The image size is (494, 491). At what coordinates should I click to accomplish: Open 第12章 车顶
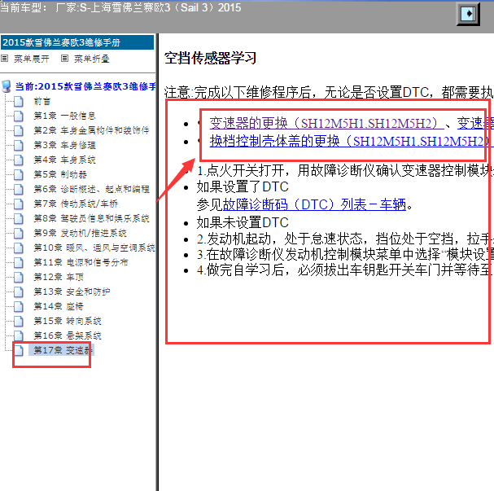(x=59, y=277)
